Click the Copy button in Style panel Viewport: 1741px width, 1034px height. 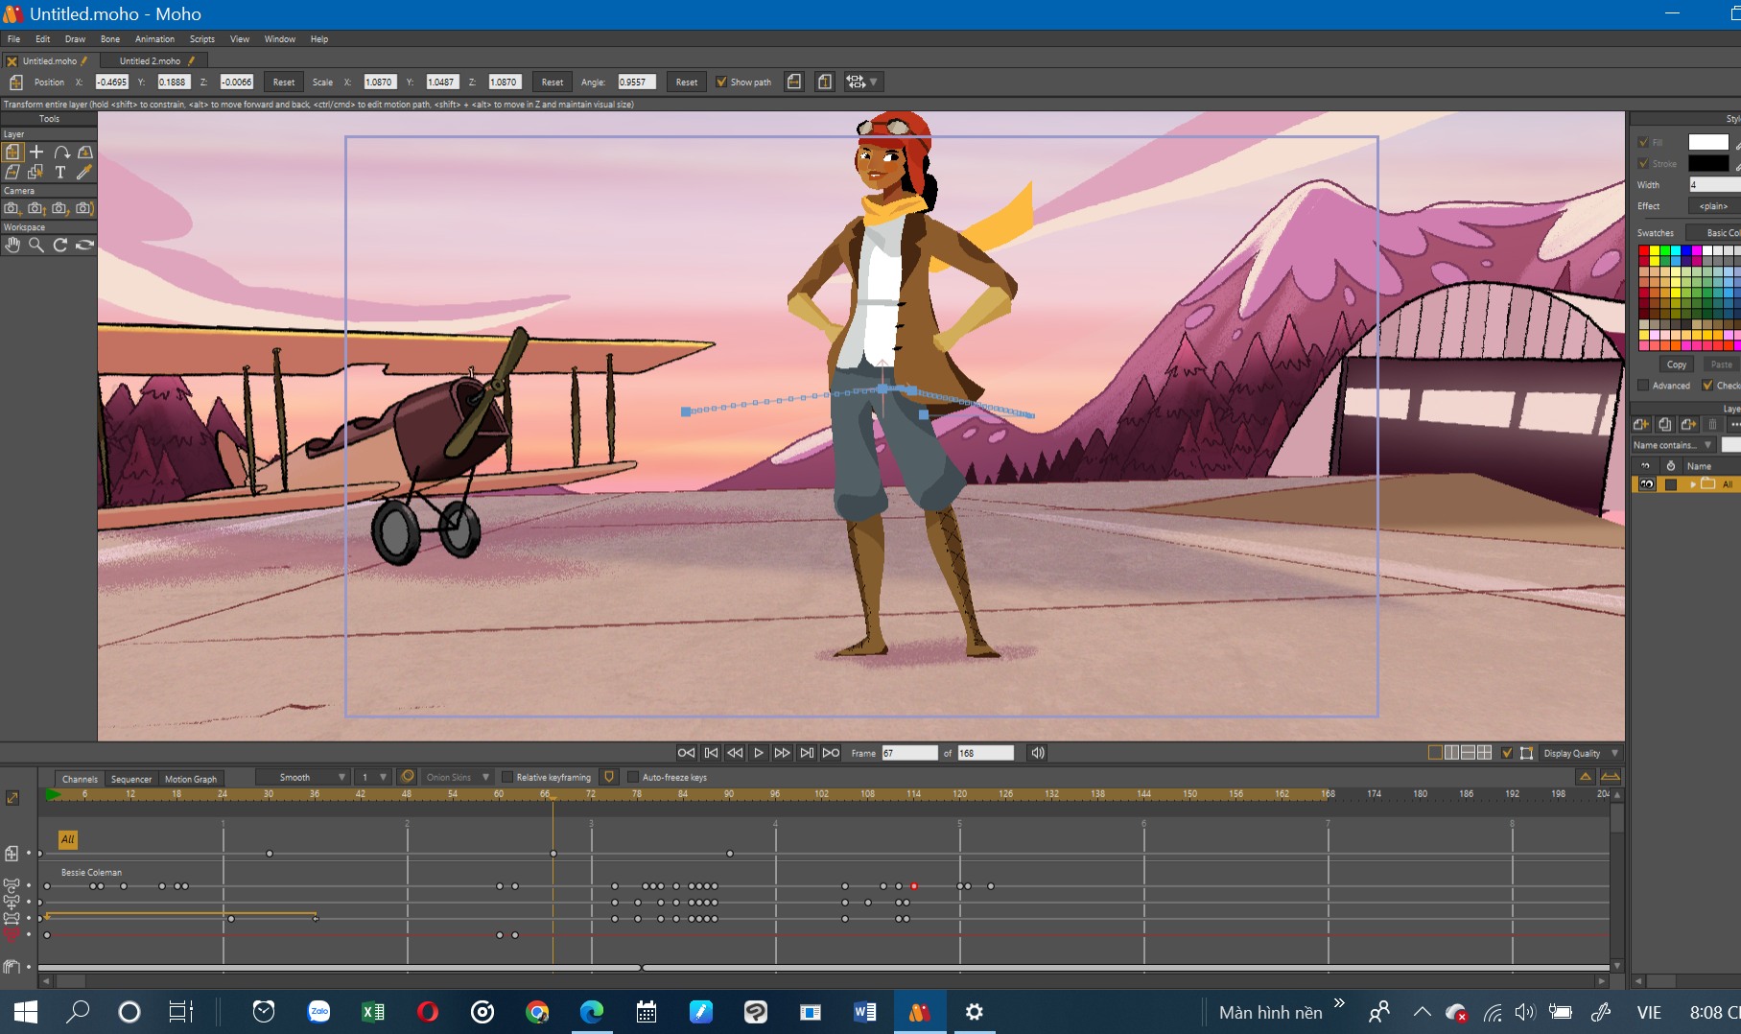coord(1676,364)
